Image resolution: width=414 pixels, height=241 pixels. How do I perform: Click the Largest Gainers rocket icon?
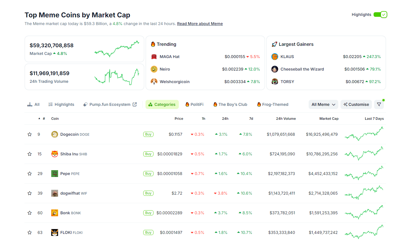274,44
